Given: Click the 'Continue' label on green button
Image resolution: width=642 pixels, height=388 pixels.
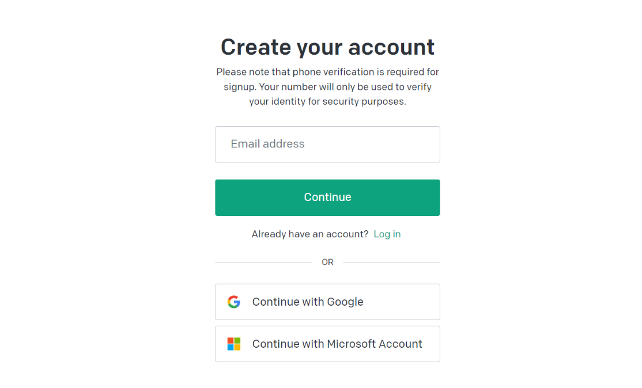Looking at the screenshot, I should tap(327, 197).
